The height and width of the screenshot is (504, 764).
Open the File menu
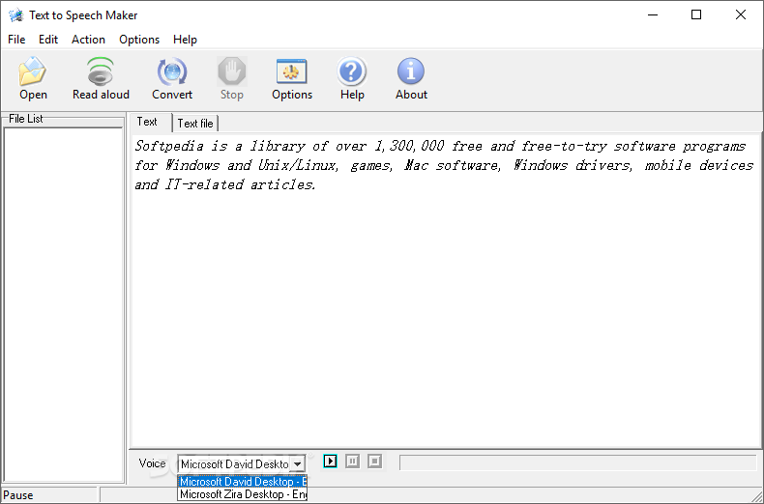click(x=16, y=40)
